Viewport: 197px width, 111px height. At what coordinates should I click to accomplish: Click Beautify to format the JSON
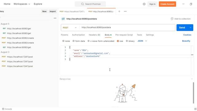(186, 41)
